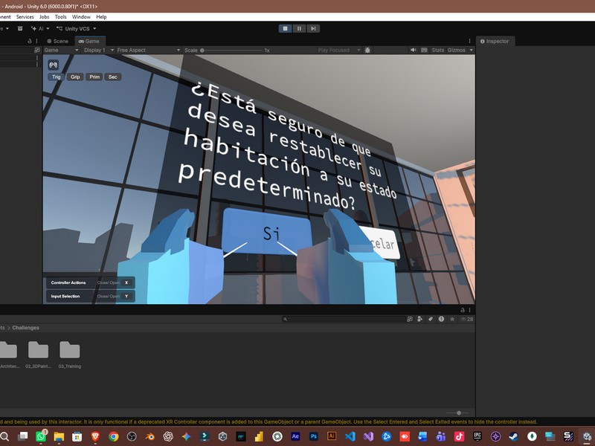
Task: Open Blender from the taskbar
Action: (x=150, y=436)
